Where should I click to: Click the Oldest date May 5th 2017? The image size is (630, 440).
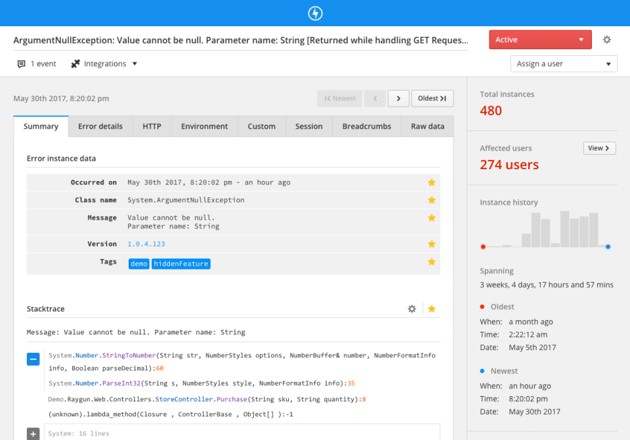[532, 348]
